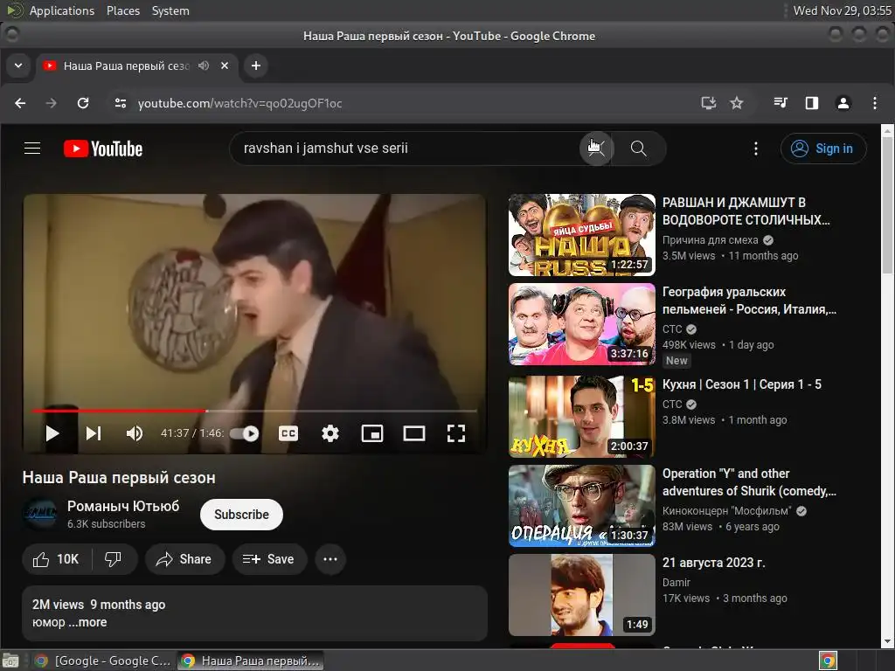Switch to miniplayer mode
Screen dimensions: 895x671
(x=372, y=433)
